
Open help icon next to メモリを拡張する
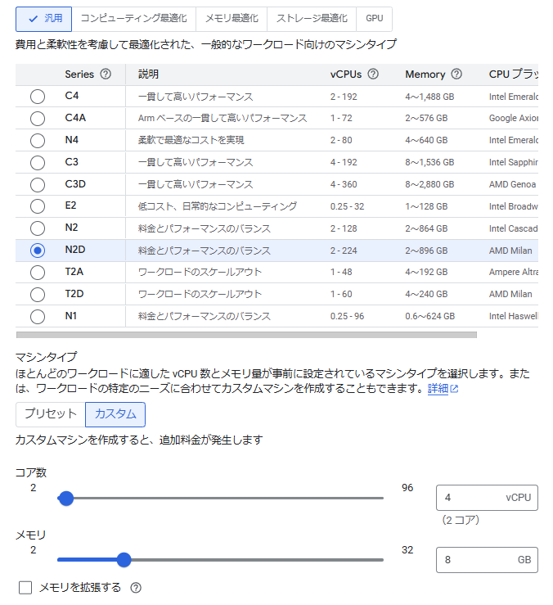tap(136, 588)
